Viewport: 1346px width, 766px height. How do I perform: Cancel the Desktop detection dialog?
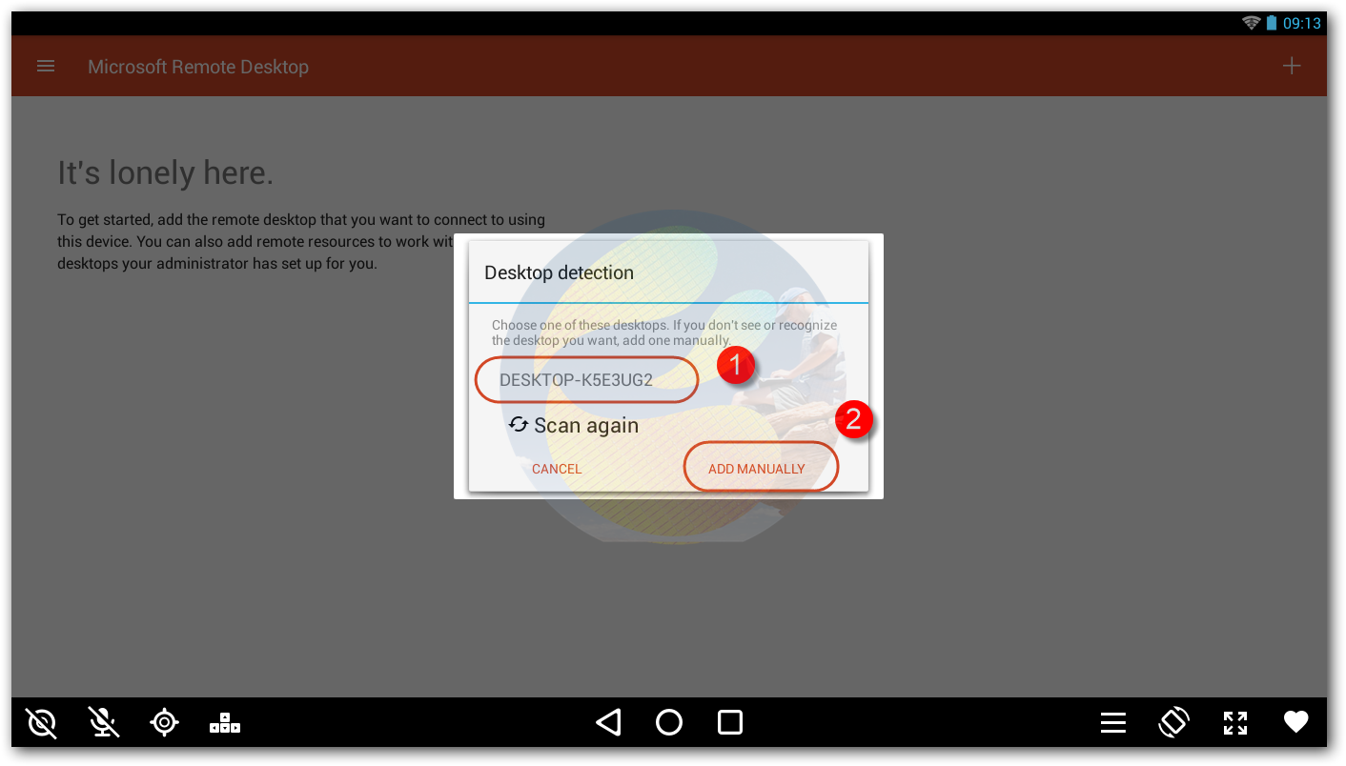pos(557,469)
